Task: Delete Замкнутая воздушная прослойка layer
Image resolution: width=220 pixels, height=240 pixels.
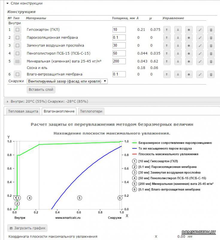Action: [211, 46]
